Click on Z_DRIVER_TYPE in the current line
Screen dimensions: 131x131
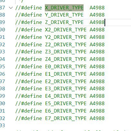click(x=64, y=22)
